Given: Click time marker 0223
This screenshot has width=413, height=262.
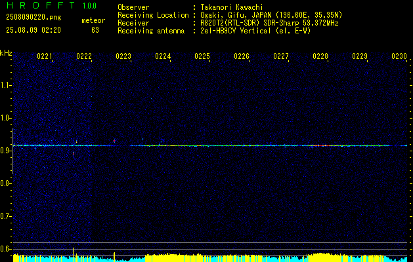Looking at the screenshot, I should pyautogui.click(x=123, y=56).
